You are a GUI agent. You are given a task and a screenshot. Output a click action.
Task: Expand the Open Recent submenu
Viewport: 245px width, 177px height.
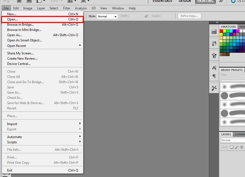click(x=42, y=46)
